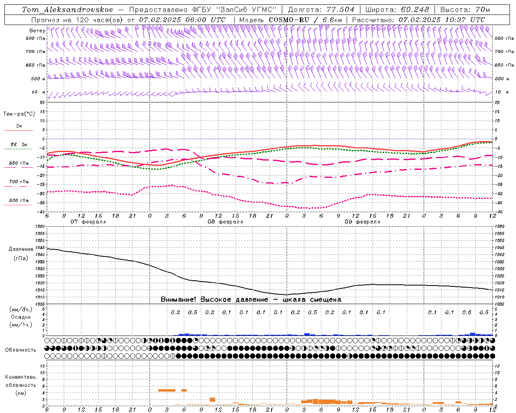Viewport: 516px width, 413px height.
Task: Click the Конвективн. convective cloud label
Action: click(x=21, y=377)
